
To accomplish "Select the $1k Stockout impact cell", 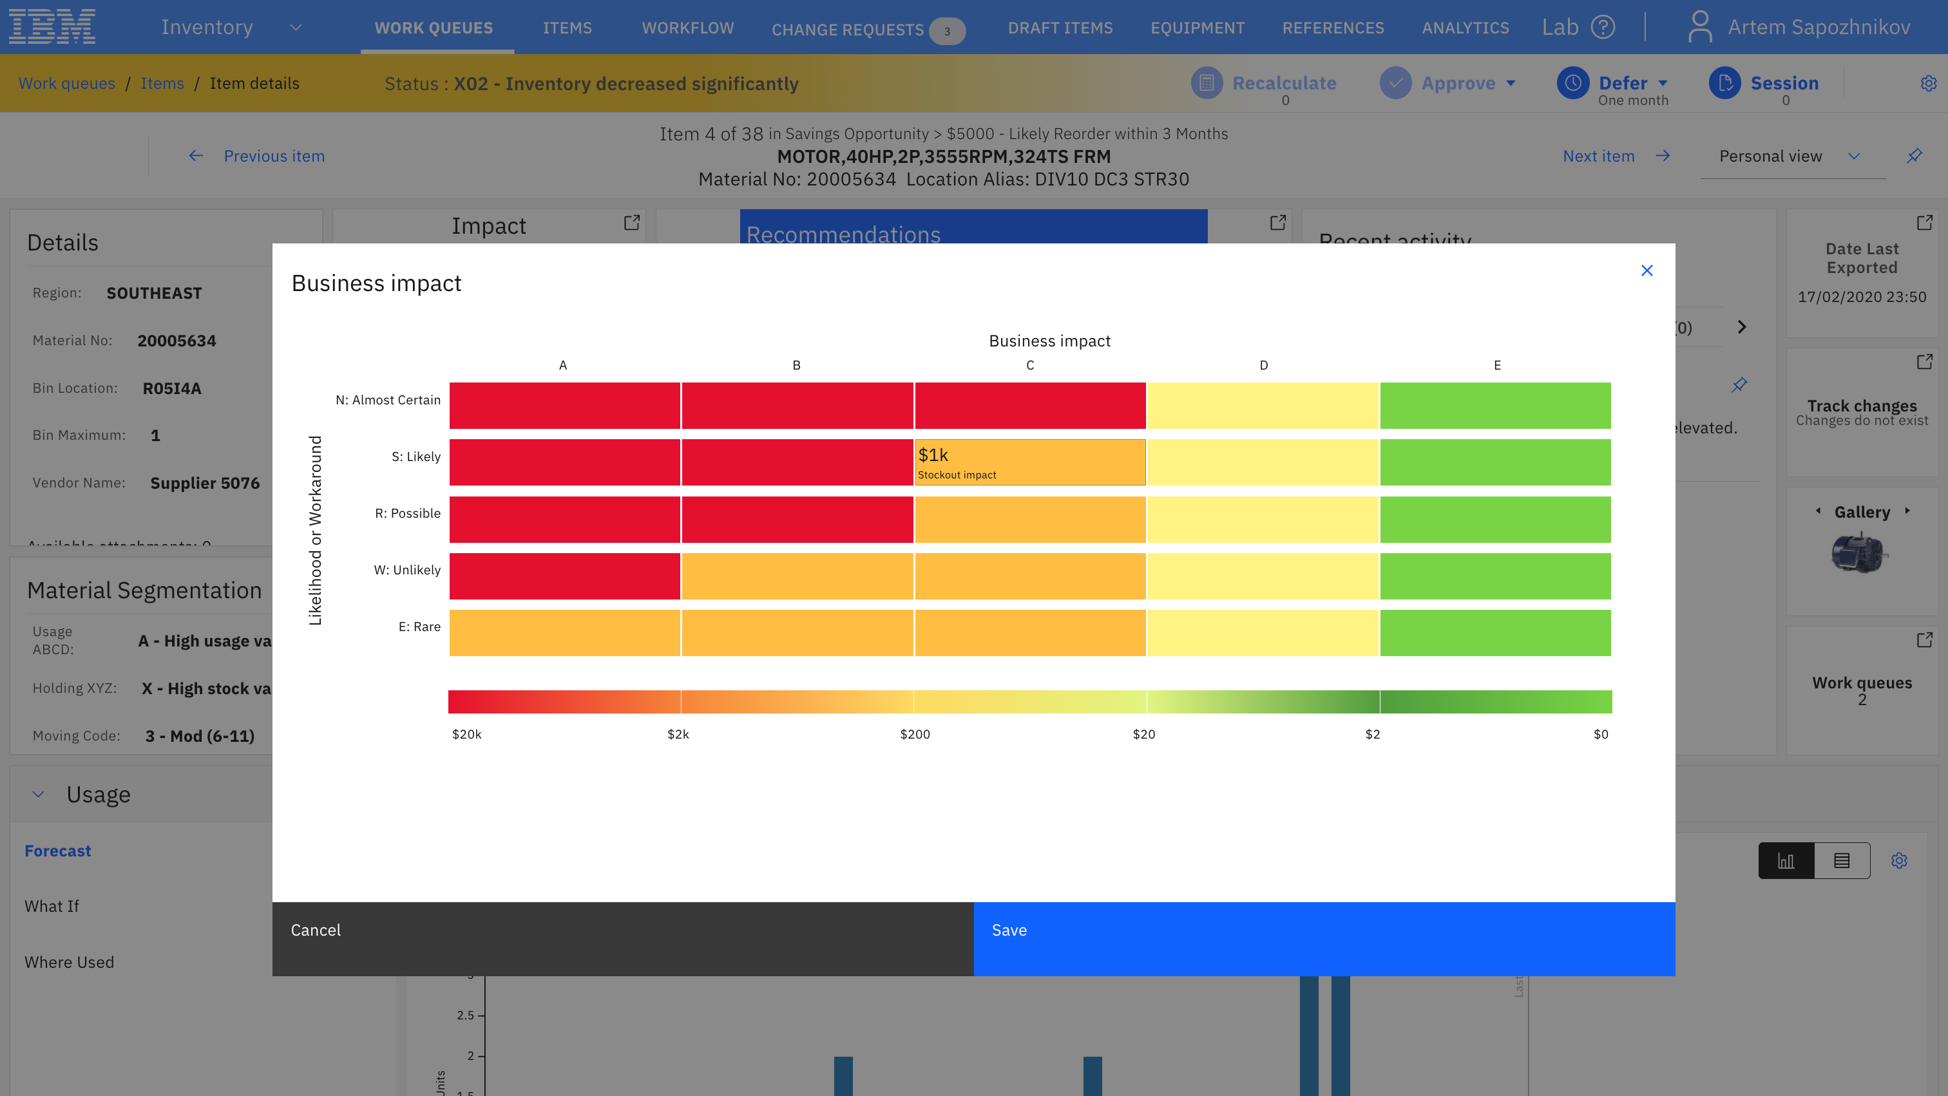I will [x=1030, y=462].
